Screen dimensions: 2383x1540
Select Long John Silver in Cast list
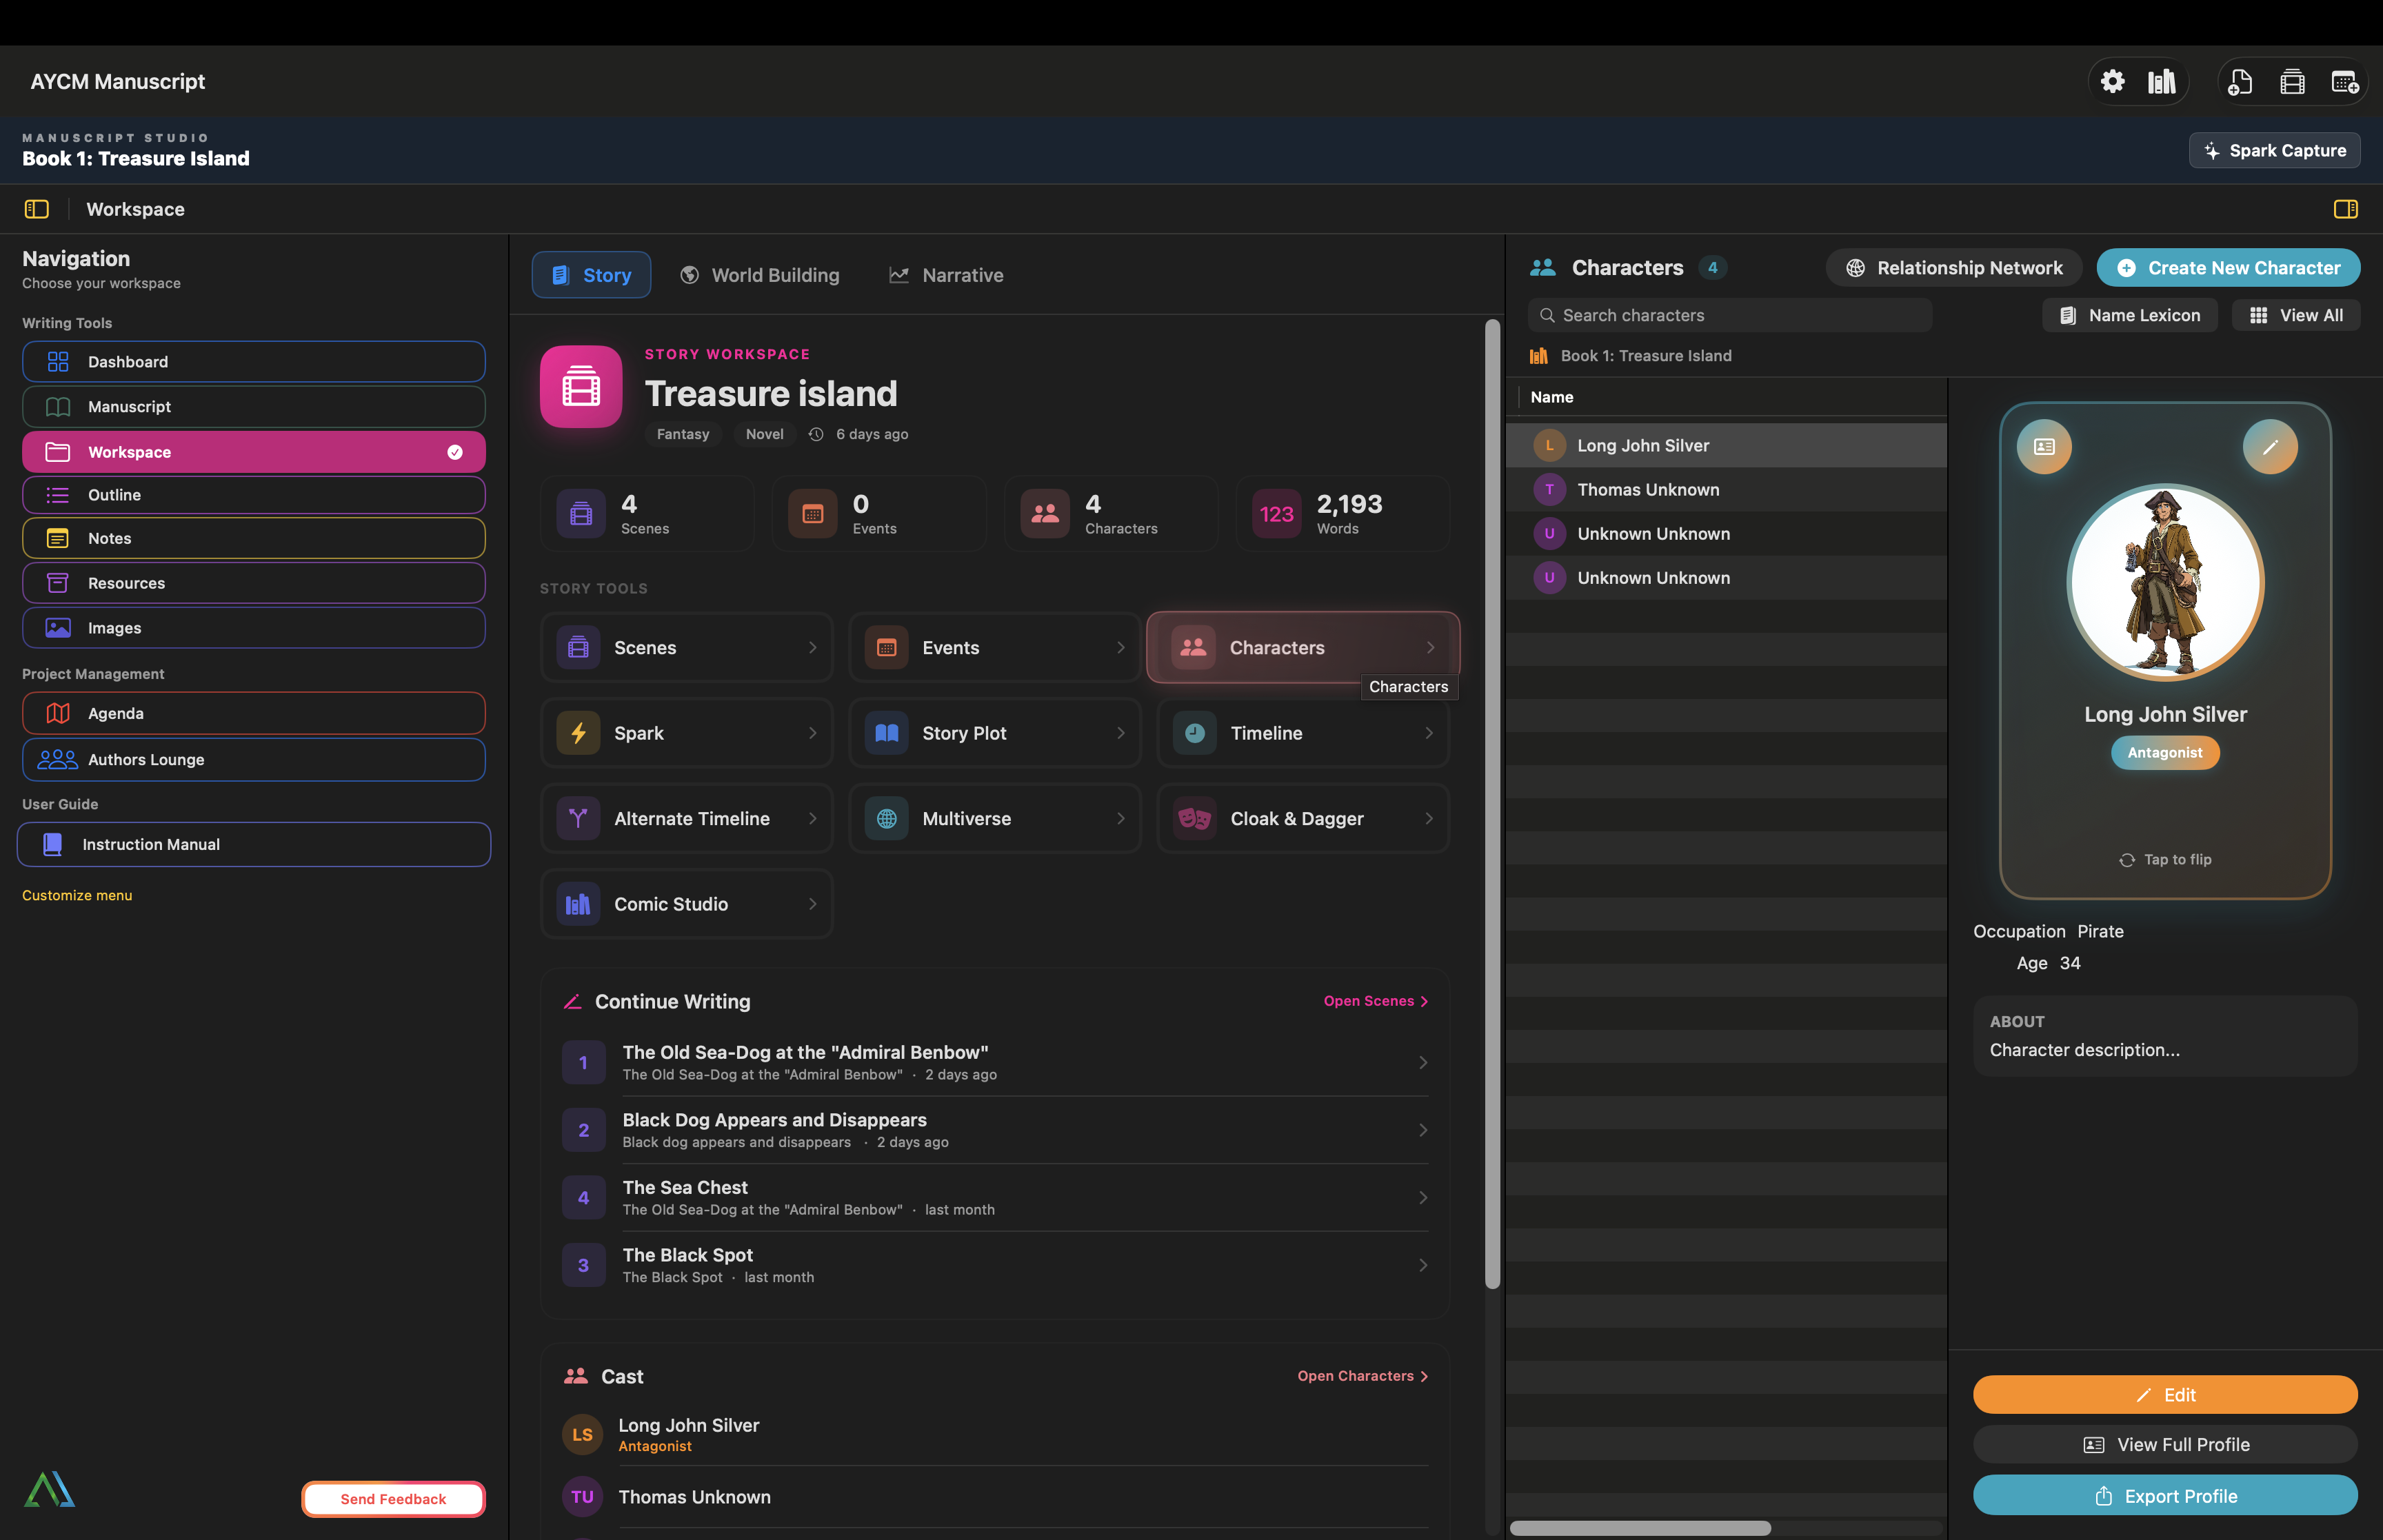(x=995, y=1434)
